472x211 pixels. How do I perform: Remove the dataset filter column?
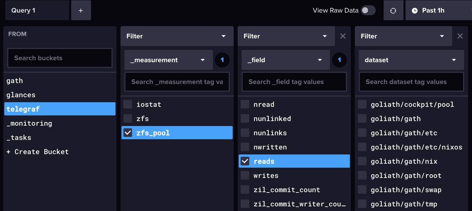[460, 36]
